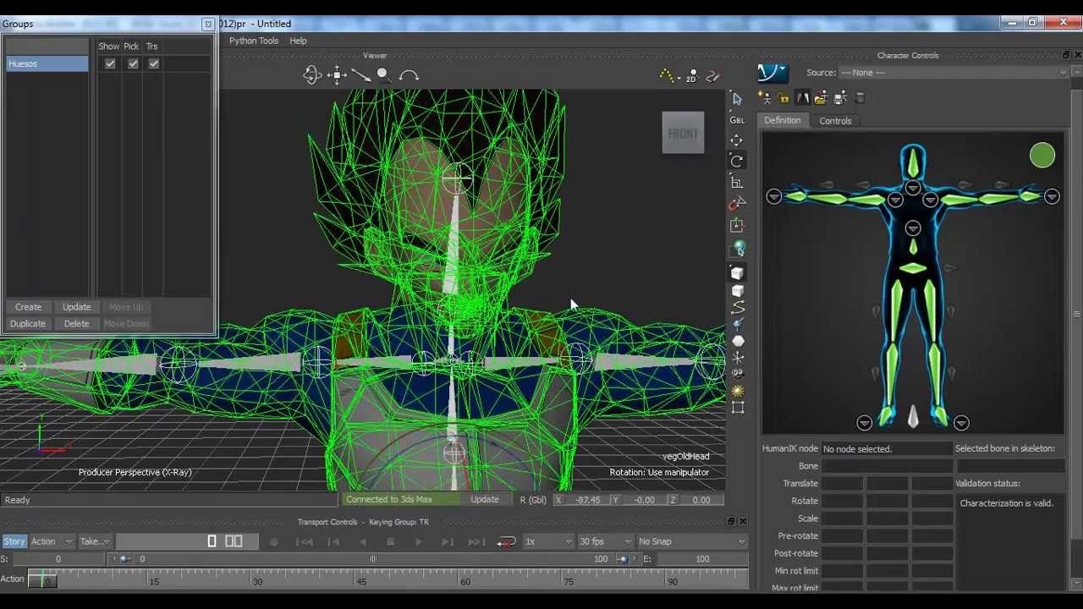This screenshot has width=1083, height=609.
Task: Toggle the loop playback button
Action: [506, 541]
